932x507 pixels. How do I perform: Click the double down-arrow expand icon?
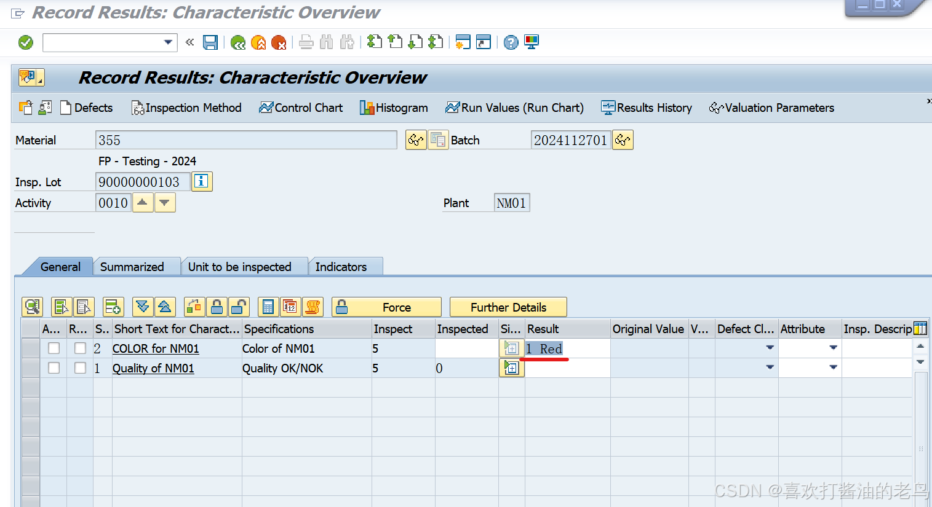143,307
